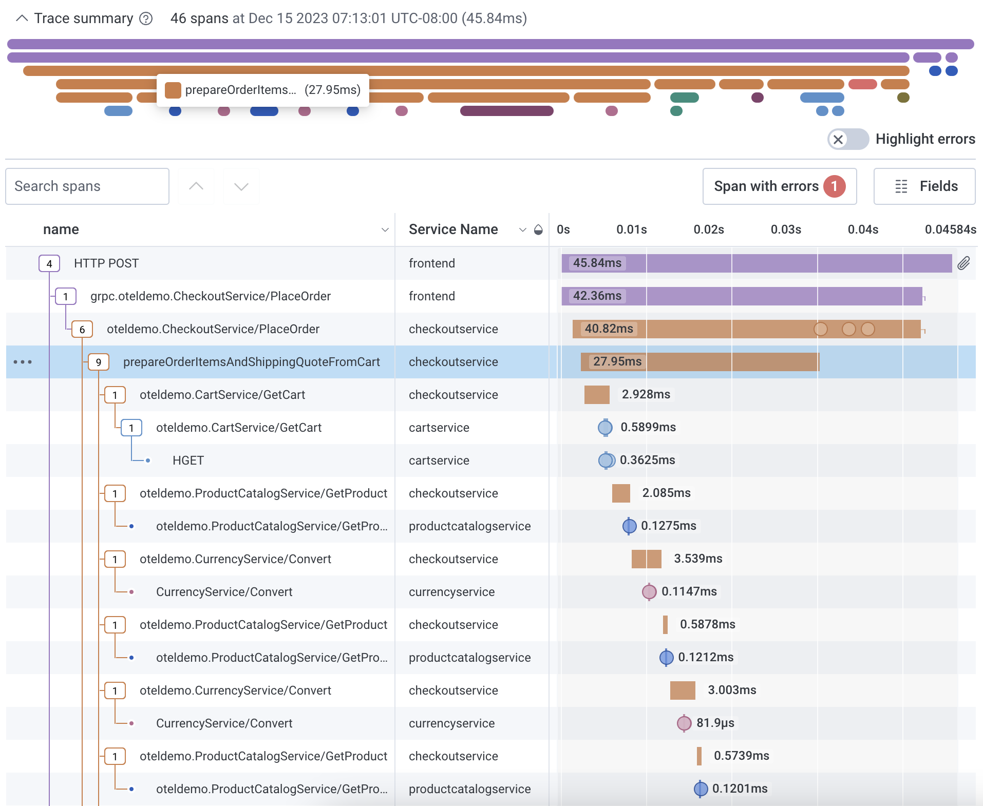The width and height of the screenshot is (983, 806).
Task: Open the ellipsis menu on the selected prepareOrderItems row
Action: coord(23,362)
